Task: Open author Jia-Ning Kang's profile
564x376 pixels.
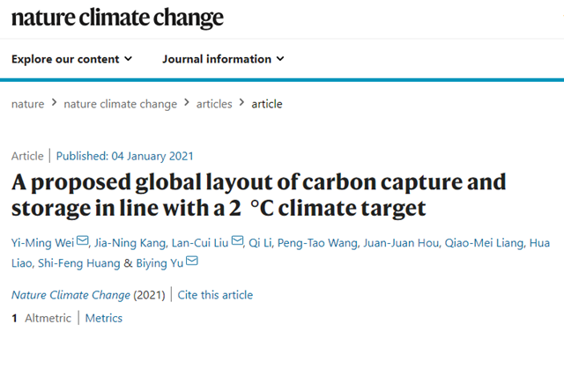Action: pos(130,243)
